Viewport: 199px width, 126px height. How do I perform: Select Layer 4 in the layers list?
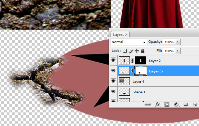(x=158, y=81)
